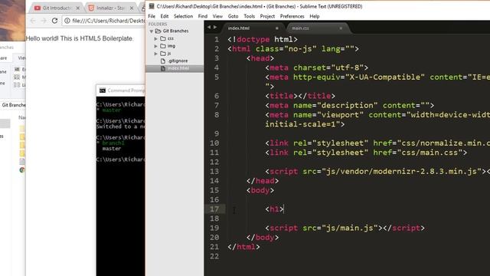The height and width of the screenshot is (276, 490).
Task: Click the js folder icon in sidebar
Action: (163, 54)
